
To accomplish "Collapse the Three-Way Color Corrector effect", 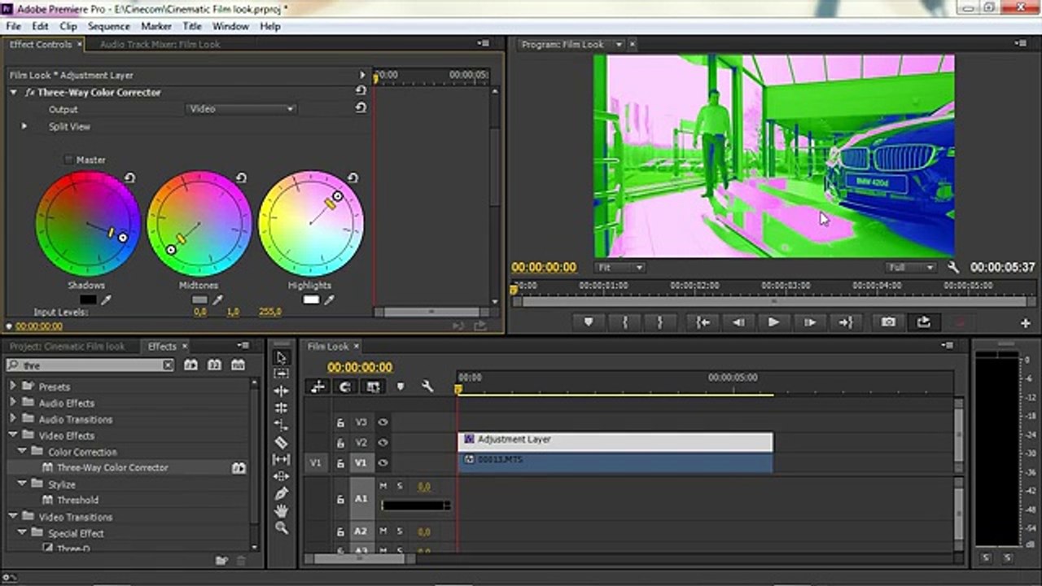I will coord(14,93).
